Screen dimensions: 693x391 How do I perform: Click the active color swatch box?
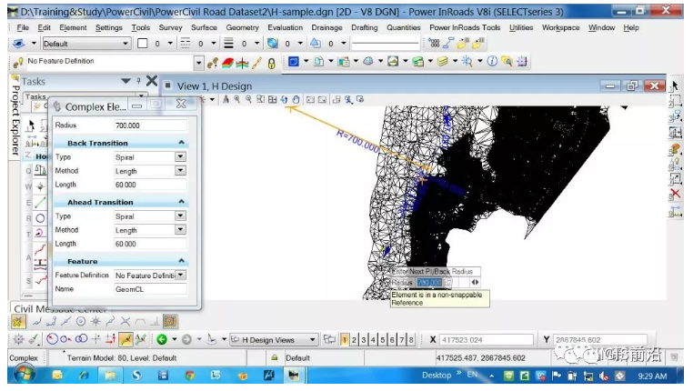point(142,44)
